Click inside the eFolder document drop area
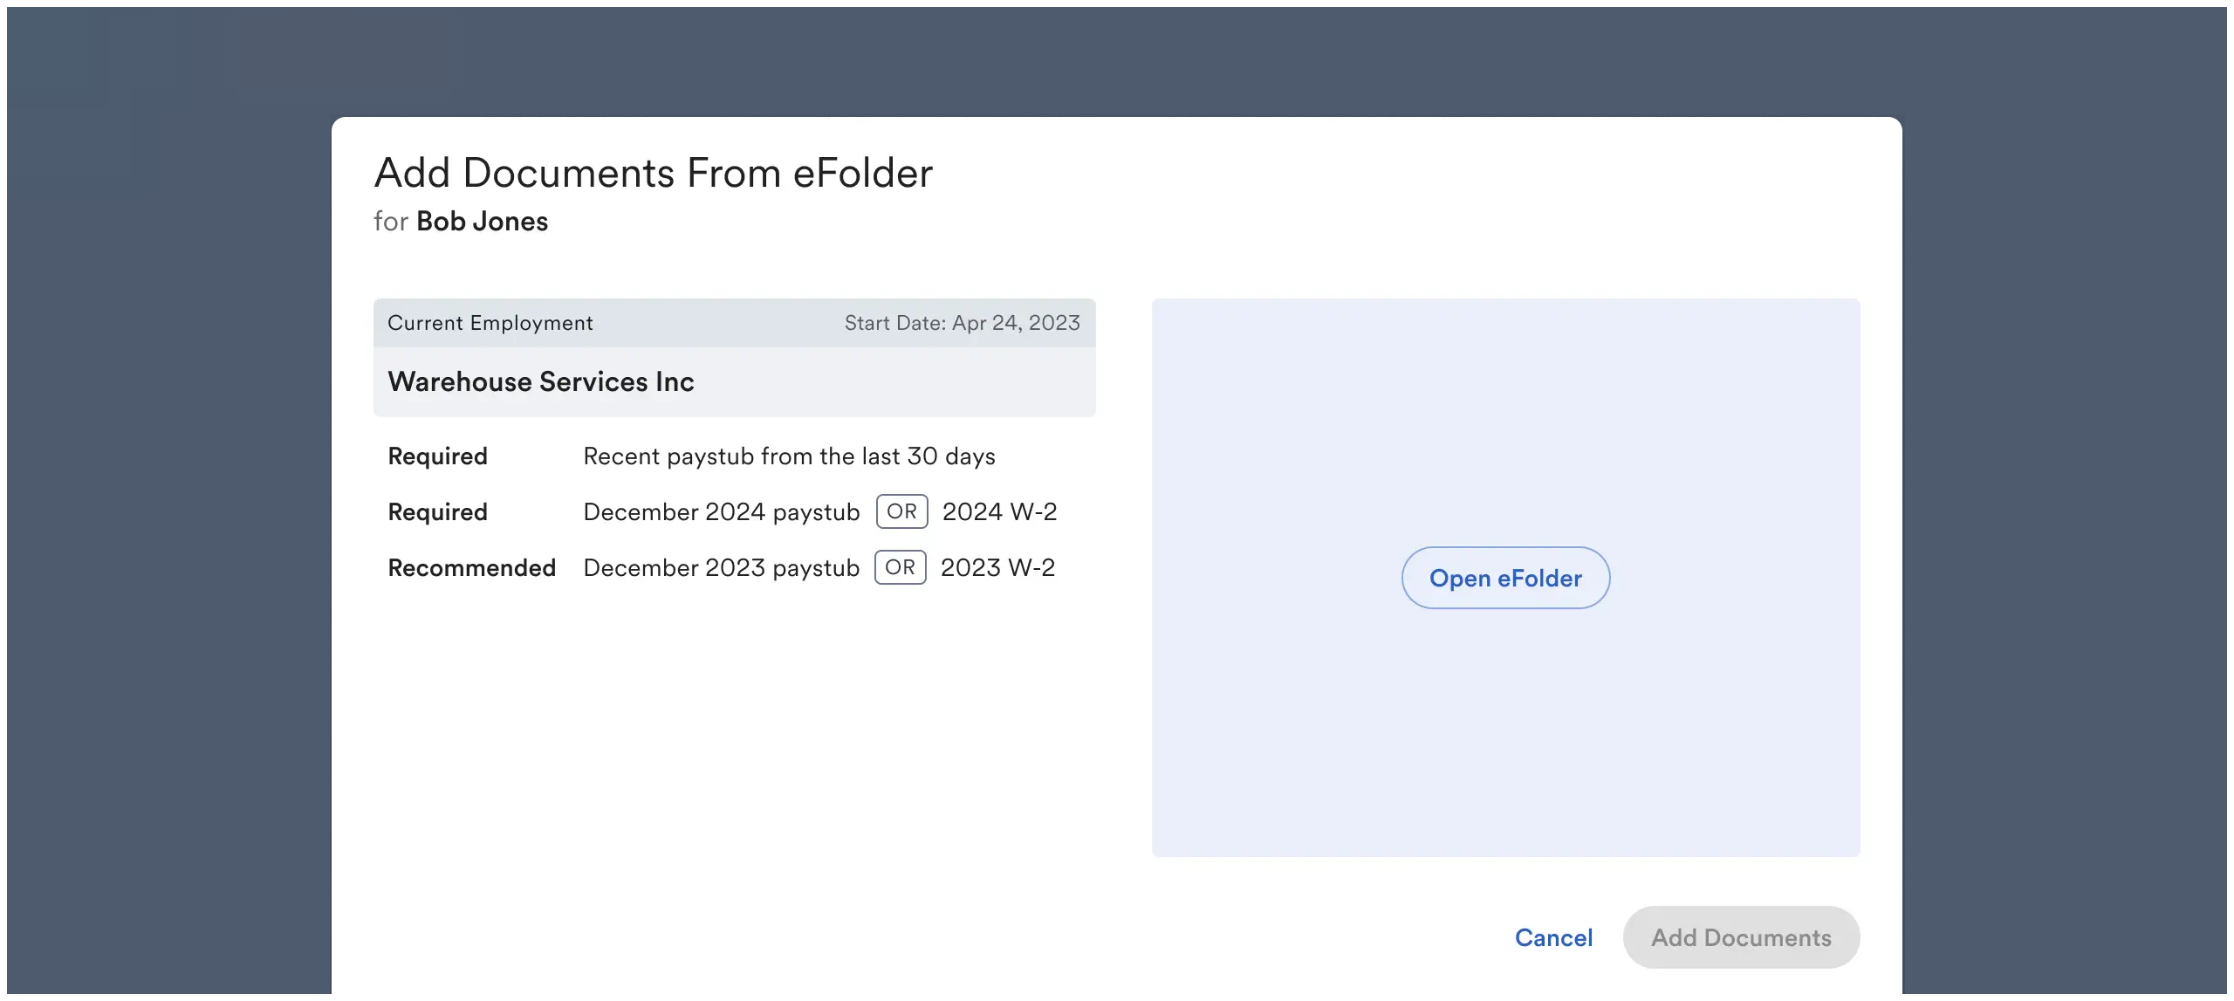Screen dimensions: 2234x1001 (x=1505, y=742)
